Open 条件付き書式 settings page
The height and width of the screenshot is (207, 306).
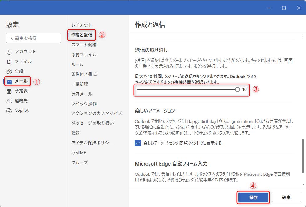84,74
